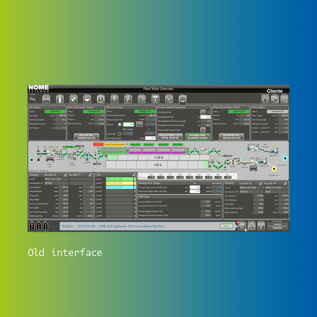317x317 pixels.
Task: Open the Power lightning bolt icon
Action: pos(128,99)
